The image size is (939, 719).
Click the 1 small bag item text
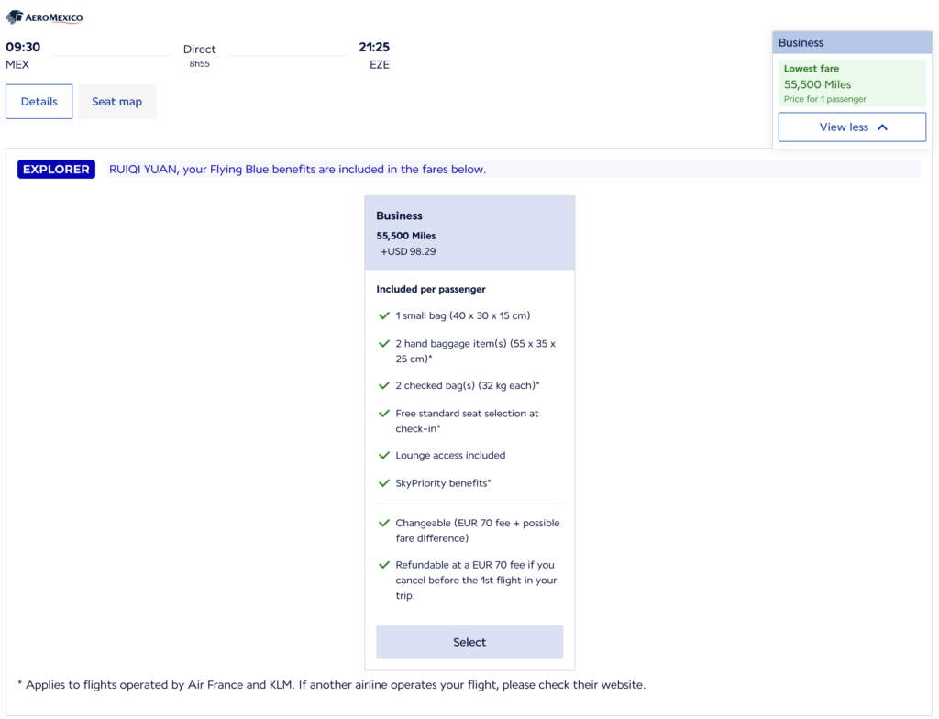coord(462,315)
